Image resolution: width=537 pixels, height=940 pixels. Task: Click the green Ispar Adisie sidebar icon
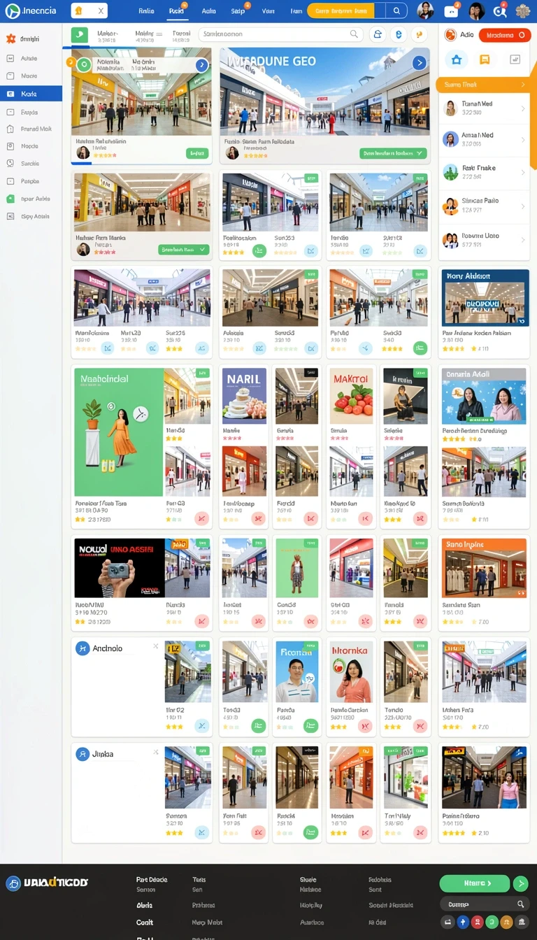[10, 199]
